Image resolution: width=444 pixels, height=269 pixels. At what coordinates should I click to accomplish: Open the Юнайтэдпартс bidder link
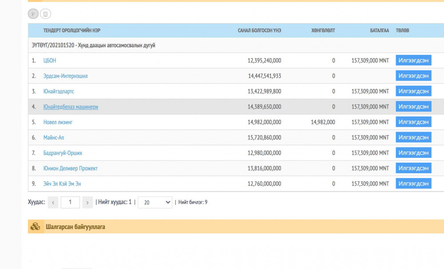click(59, 91)
